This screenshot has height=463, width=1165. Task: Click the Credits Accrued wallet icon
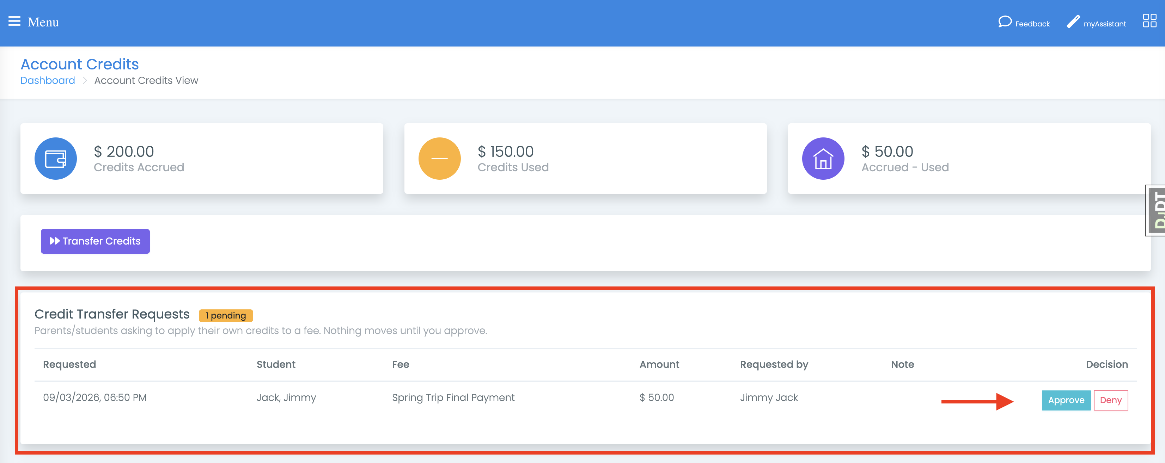[56, 159]
